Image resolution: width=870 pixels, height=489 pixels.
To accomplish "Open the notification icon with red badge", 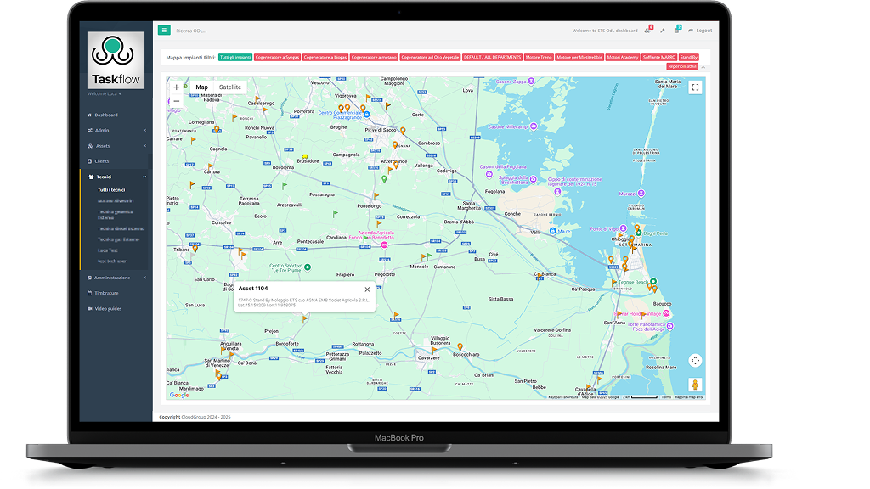I will [648, 31].
